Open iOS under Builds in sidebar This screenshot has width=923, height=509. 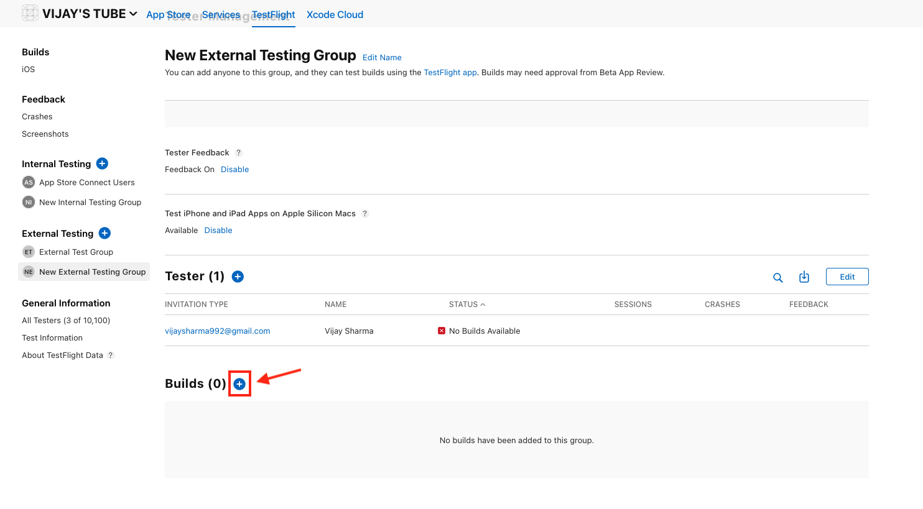tap(29, 69)
